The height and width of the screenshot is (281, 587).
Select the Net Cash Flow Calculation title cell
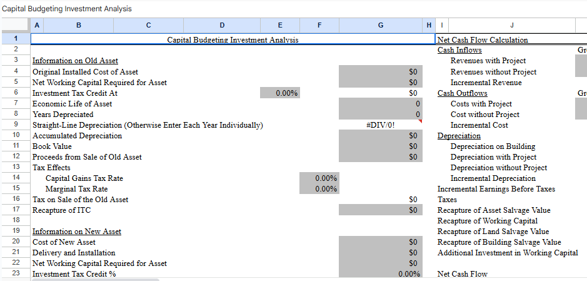[x=483, y=40]
